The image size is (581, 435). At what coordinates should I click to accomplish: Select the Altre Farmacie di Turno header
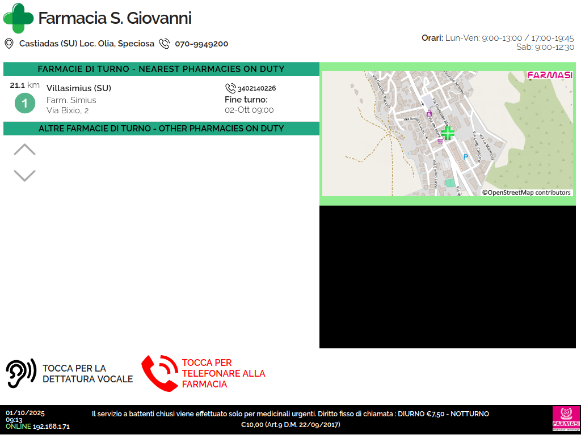[x=161, y=129]
